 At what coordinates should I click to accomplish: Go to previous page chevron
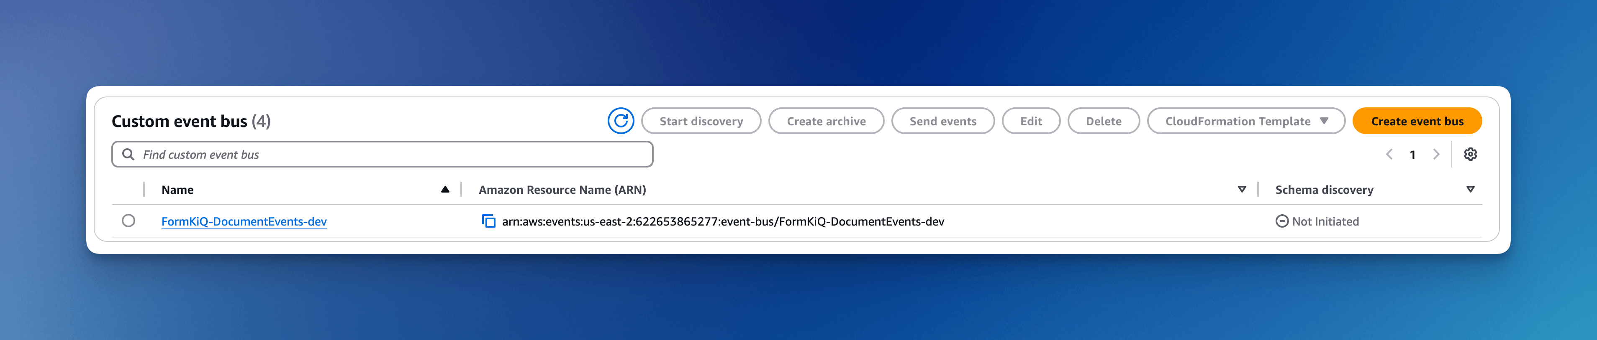pos(1389,154)
